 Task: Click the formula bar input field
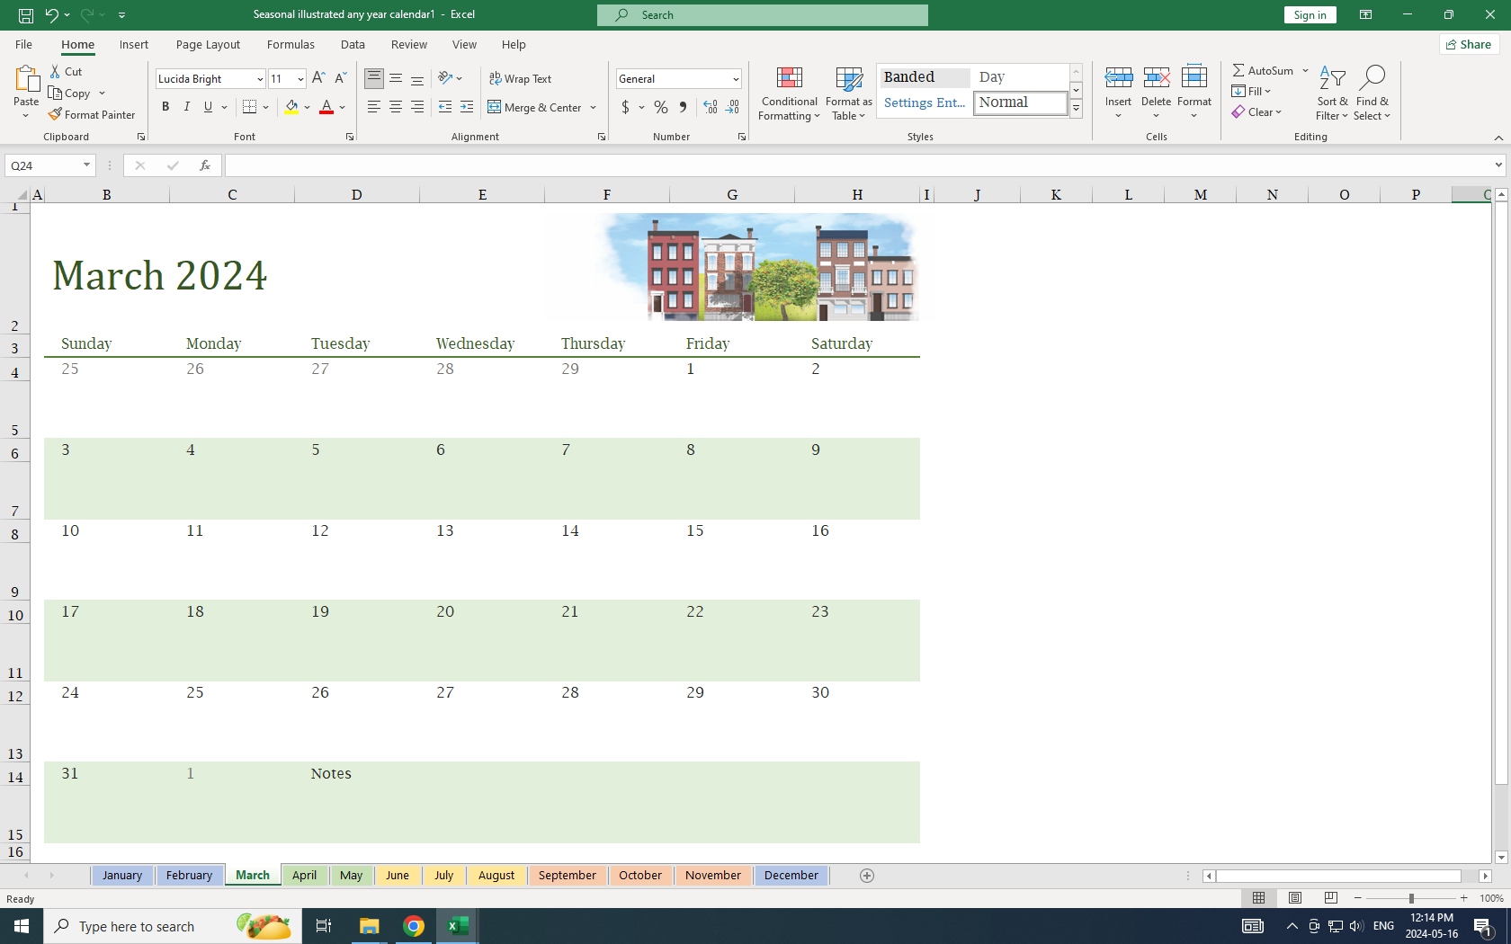click(854, 165)
